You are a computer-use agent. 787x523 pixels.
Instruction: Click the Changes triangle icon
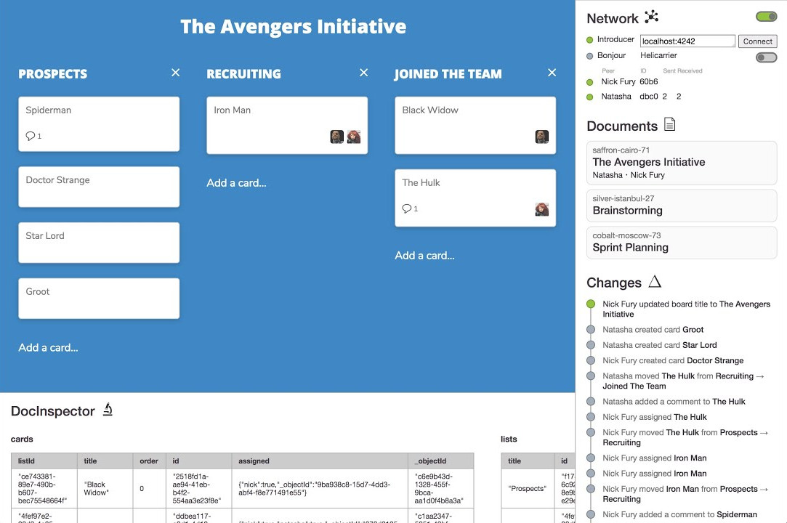coord(655,282)
